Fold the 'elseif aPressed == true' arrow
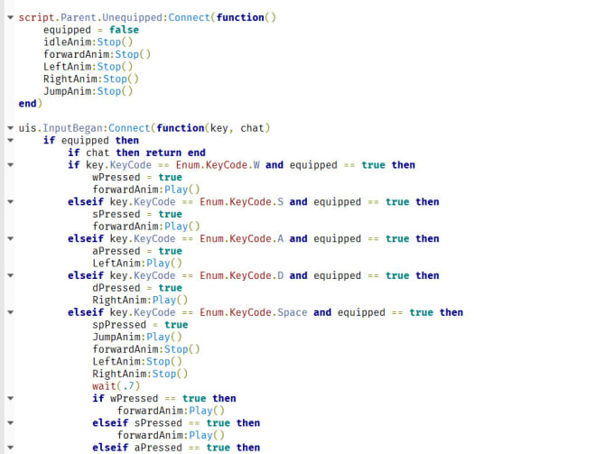614x454 pixels. pos(11,447)
